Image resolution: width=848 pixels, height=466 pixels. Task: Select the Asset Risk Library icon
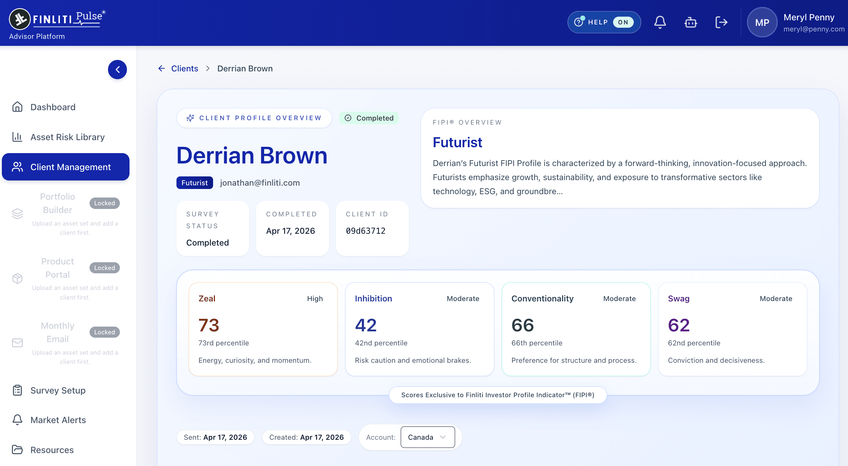pos(17,137)
